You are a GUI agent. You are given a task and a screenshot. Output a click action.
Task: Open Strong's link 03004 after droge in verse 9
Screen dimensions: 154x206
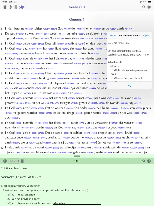pyautogui.click(x=79, y=113)
